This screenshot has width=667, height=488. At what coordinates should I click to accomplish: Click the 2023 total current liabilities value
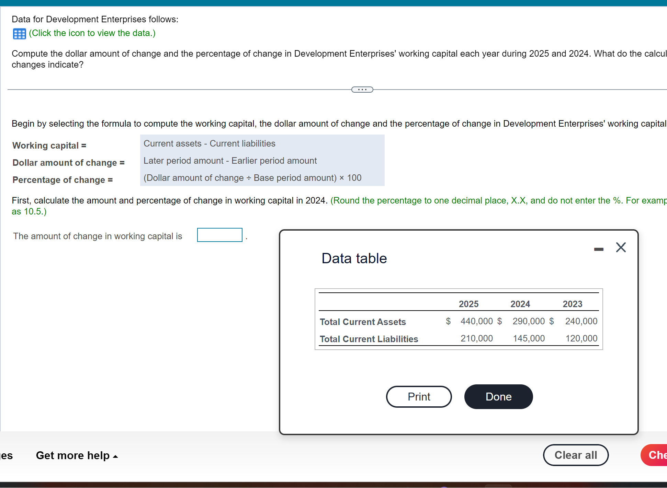click(x=581, y=338)
